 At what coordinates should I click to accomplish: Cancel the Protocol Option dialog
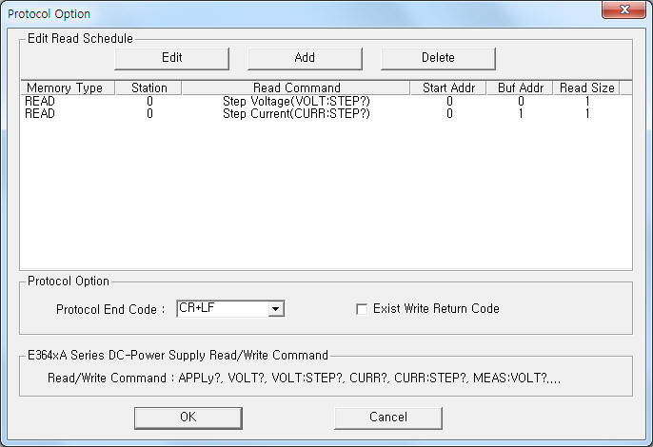(x=387, y=418)
